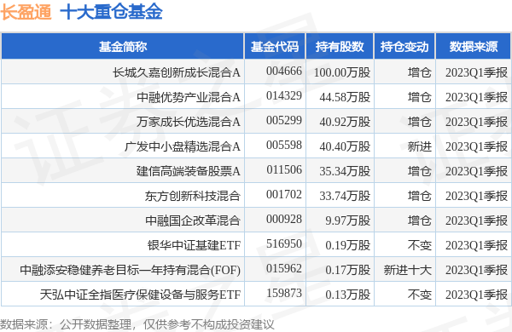Image resolution: width=512 pixels, height=332 pixels.
Task: Click 不变 in the 银华中证基建ETF row
Action: click(x=420, y=245)
